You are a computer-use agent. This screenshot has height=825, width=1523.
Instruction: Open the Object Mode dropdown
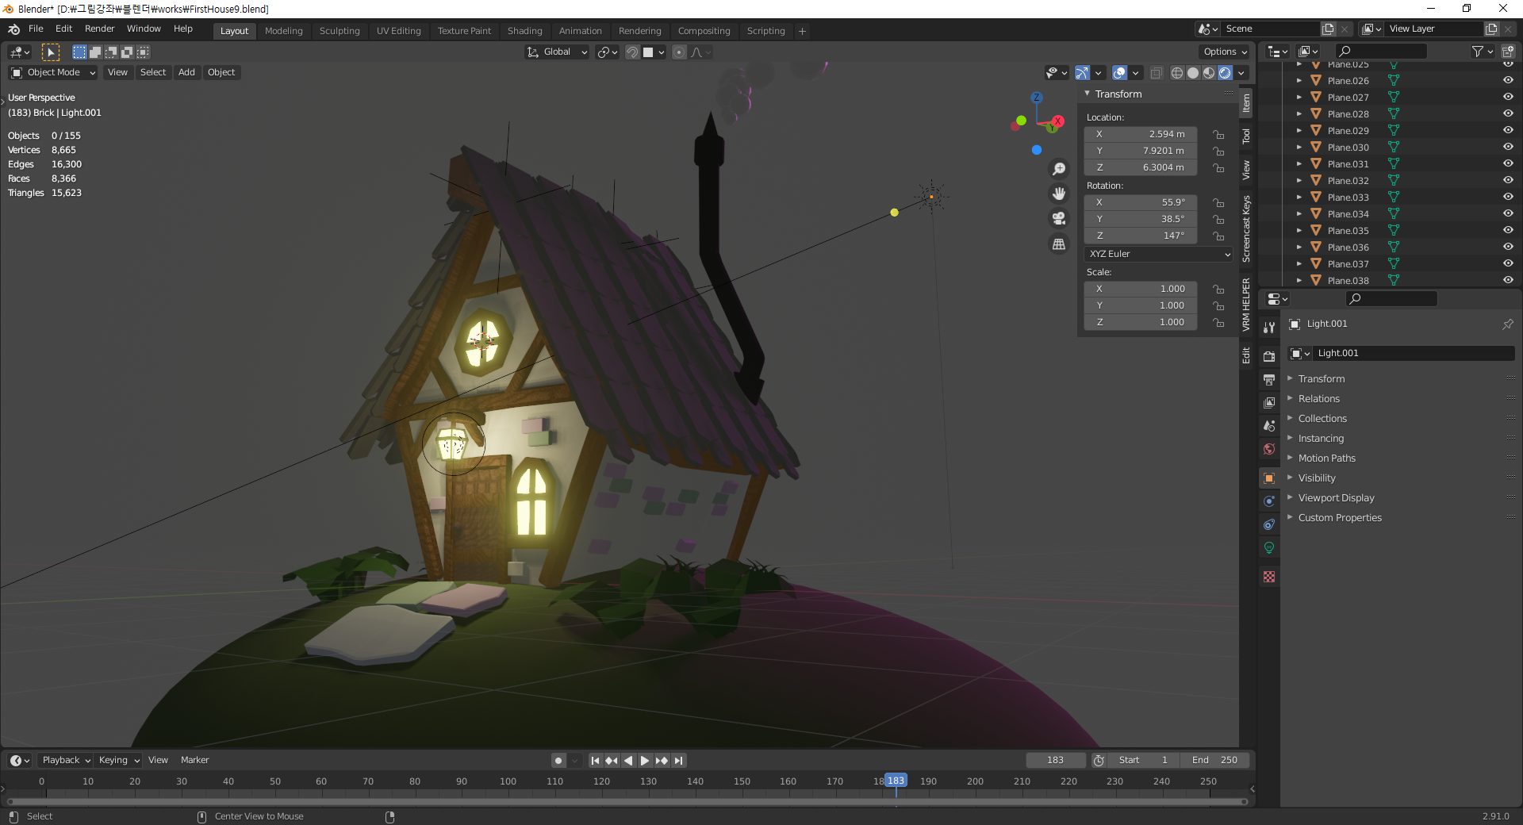[x=53, y=72]
